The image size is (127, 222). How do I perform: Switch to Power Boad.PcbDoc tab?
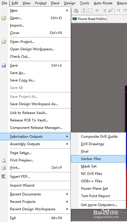point(90,19)
